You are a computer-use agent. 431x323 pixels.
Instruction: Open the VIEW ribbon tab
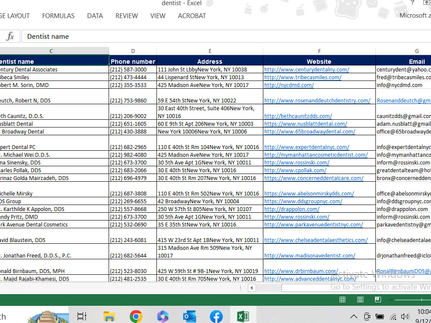[x=158, y=16]
